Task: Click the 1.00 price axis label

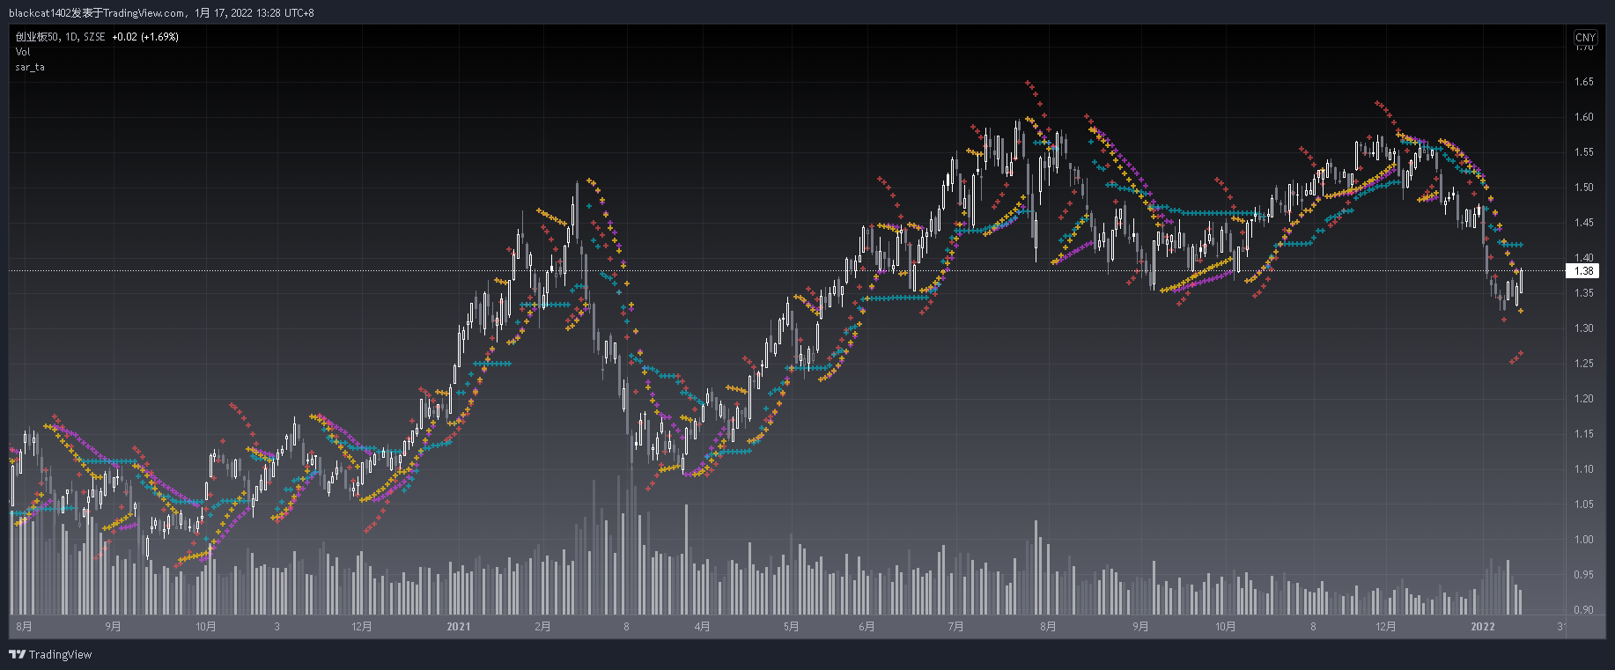Action: pyautogui.click(x=1584, y=540)
